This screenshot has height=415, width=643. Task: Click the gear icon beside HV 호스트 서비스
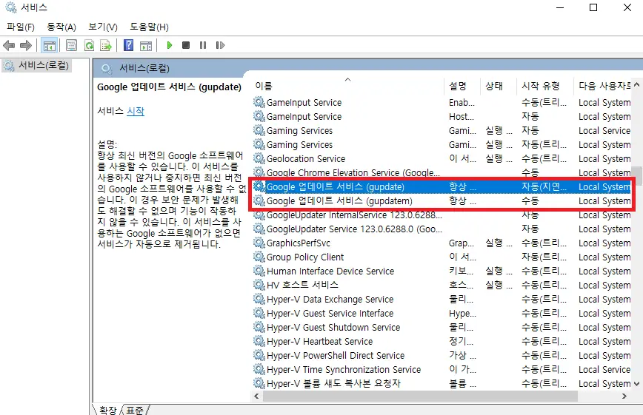[x=259, y=284]
